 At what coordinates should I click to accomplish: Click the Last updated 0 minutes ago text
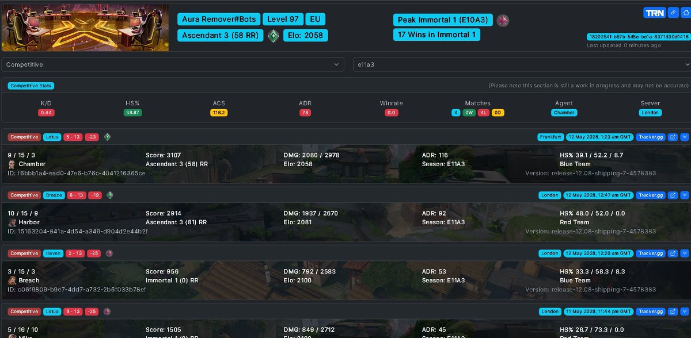pyautogui.click(x=624, y=45)
